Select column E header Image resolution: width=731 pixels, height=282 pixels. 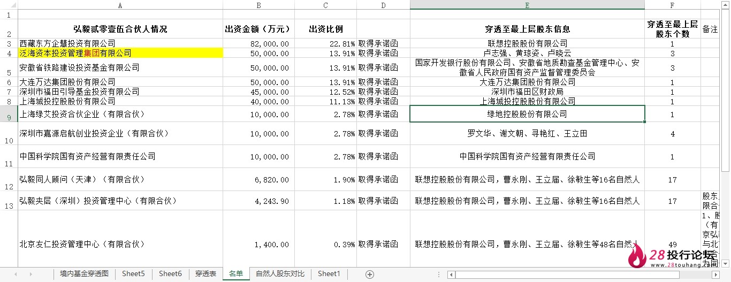click(527, 5)
